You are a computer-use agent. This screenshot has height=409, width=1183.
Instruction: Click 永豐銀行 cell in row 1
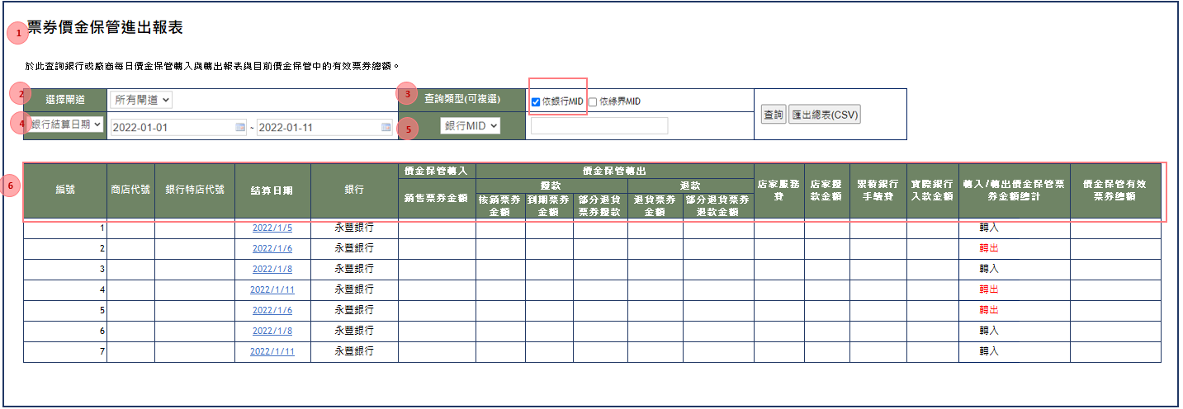coord(354,228)
